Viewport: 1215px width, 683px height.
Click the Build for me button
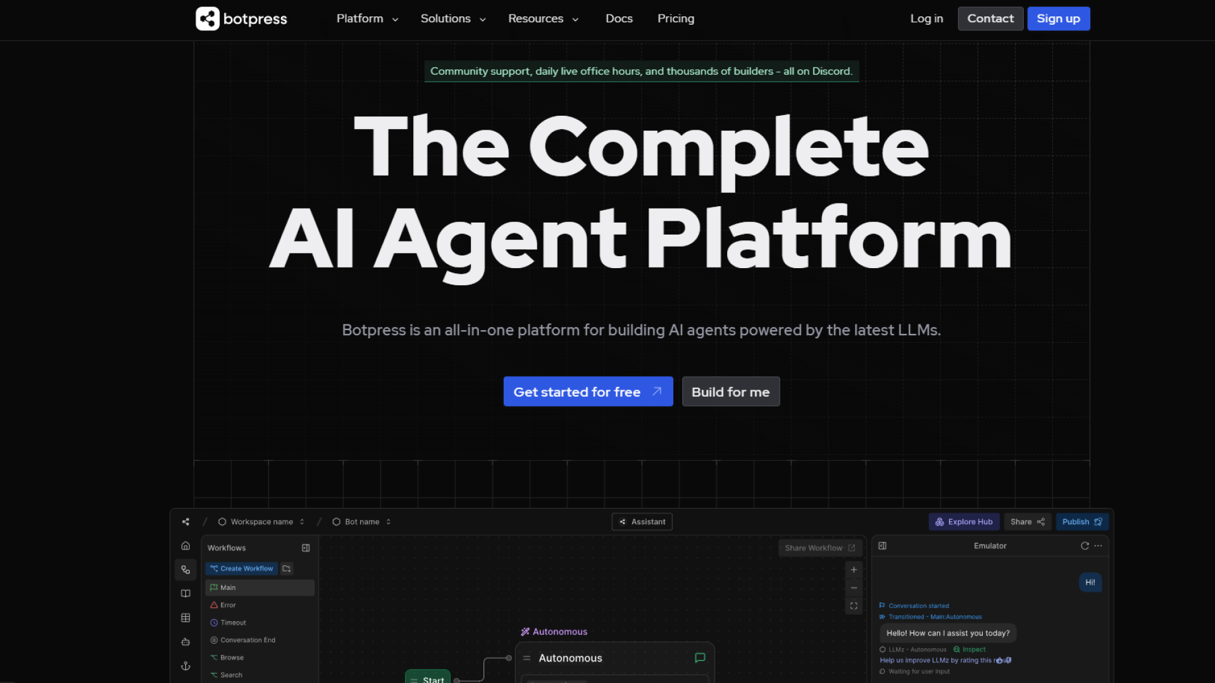(731, 391)
